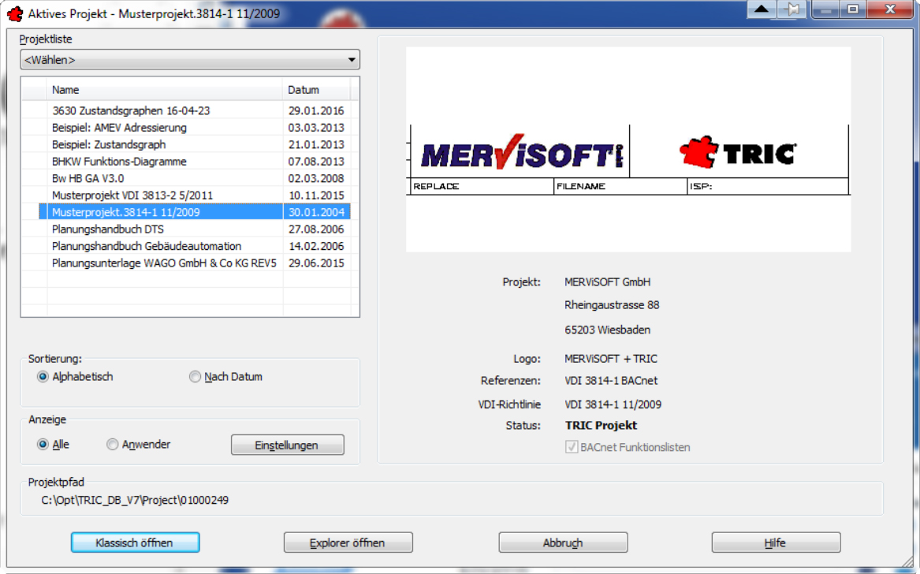Select project Beispiel: AMEV Adressierung
Viewport: 920px width, 574px height.
(x=119, y=128)
